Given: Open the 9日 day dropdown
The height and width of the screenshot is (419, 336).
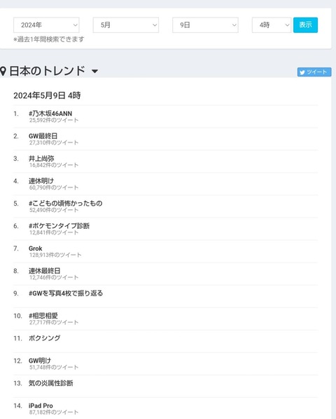Looking at the screenshot, I should (205, 25).
